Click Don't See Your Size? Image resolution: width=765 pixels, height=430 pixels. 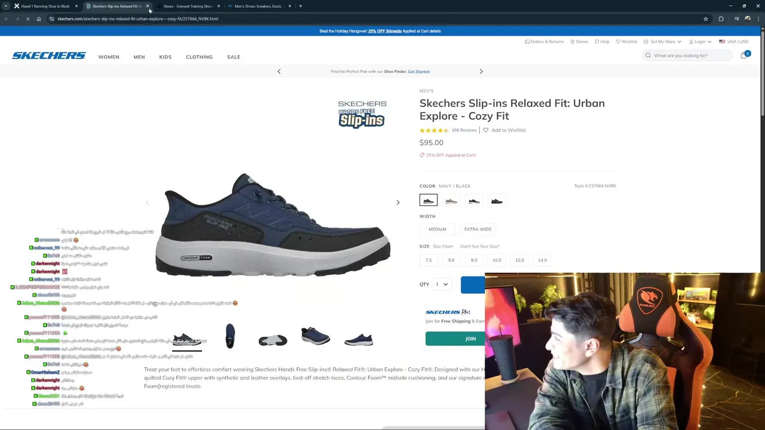pyautogui.click(x=480, y=246)
